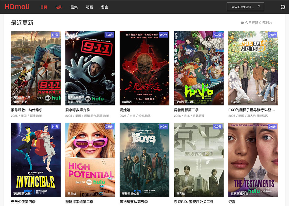
Task: Click the 9.1分 rating badge on Invincible
Action: point(55,127)
